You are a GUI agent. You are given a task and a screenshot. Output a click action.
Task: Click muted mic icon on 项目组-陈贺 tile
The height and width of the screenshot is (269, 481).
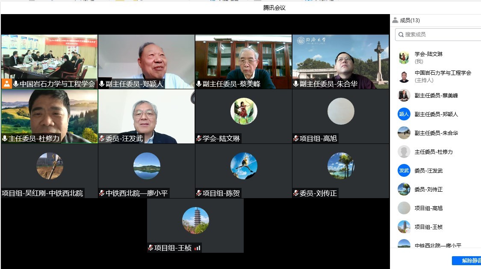(x=199, y=193)
